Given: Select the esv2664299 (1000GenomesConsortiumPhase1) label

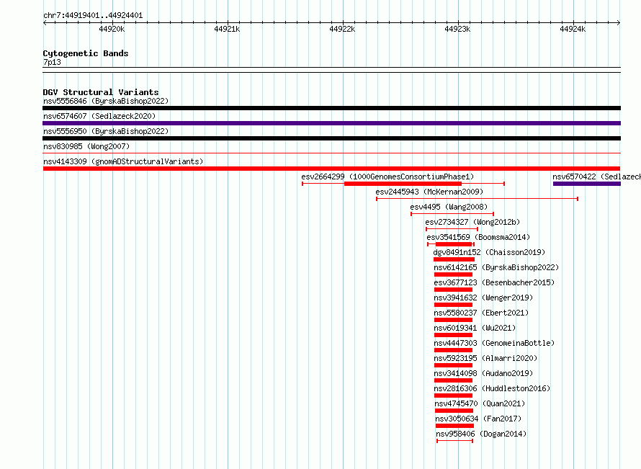Looking at the screenshot, I should pos(387,177).
